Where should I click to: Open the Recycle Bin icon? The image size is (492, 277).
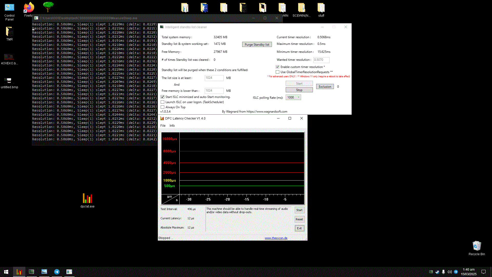(x=477, y=246)
